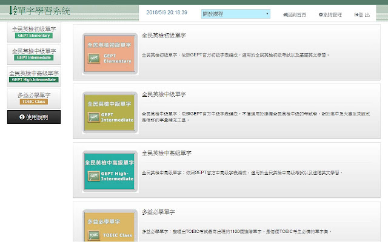The height and width of the screenshot is (242, 388).
Task: Click the 多益必學單字 course title
Action: (x=158, y=212)
